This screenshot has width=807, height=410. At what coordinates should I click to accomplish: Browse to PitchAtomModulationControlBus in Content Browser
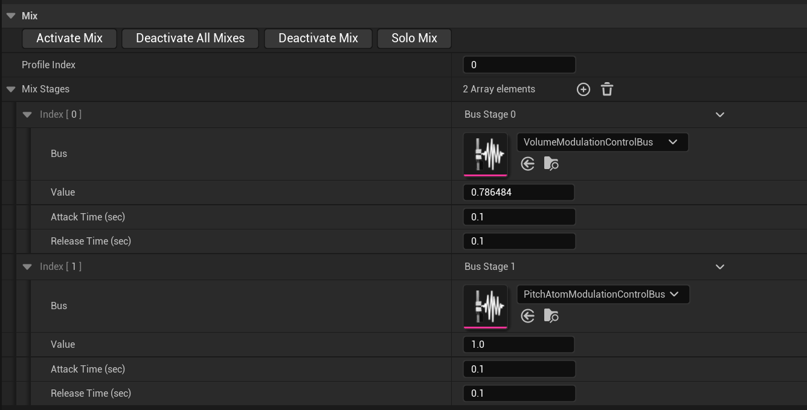pyautogui.click(x=551, y=316)
